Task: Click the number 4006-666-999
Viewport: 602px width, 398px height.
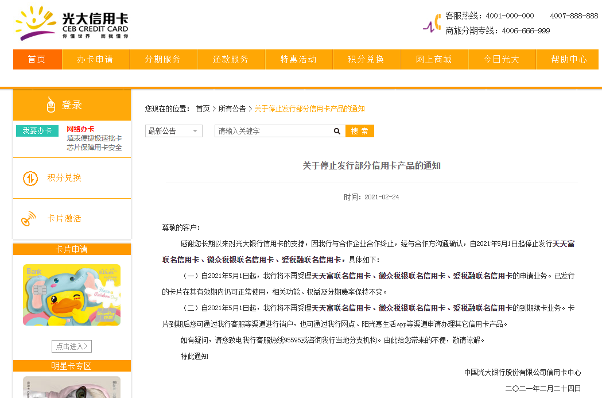Action: click(x=526, y=31)
